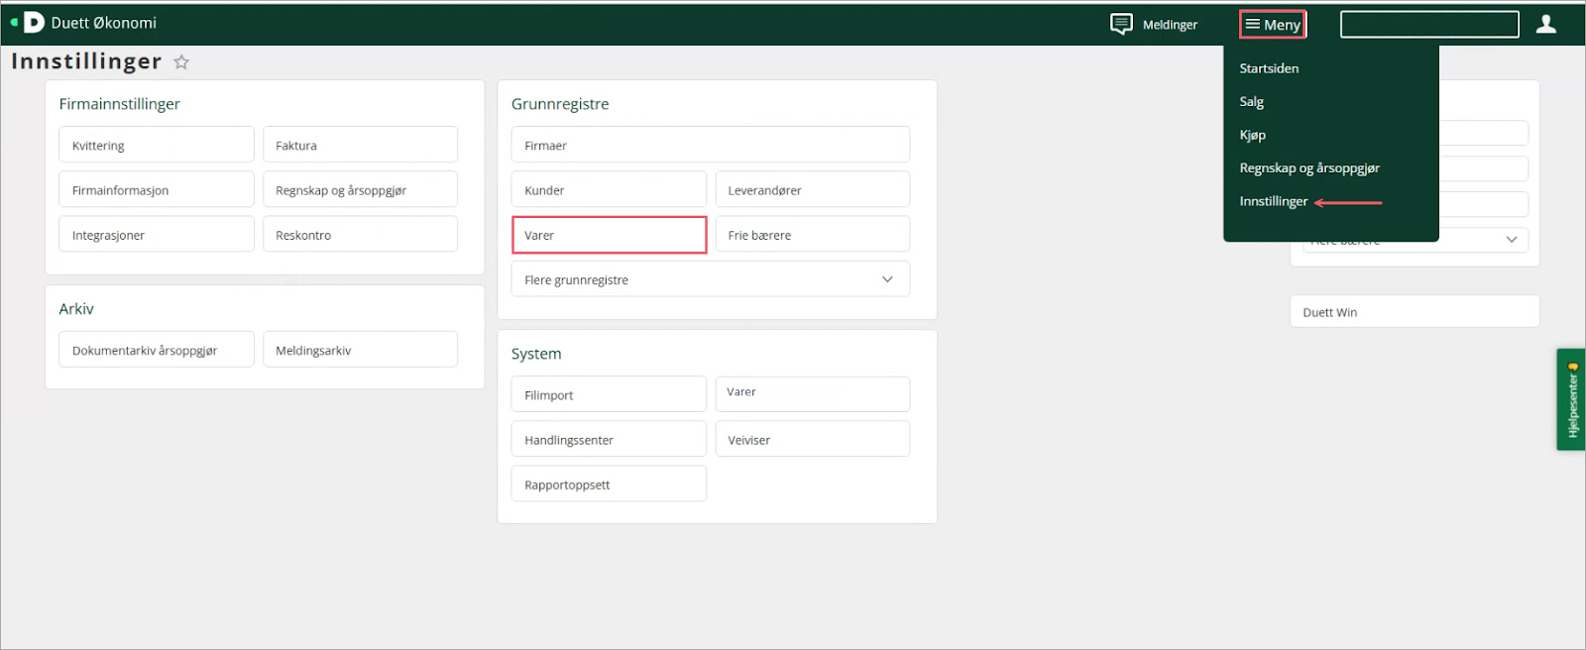1586x650 pixels.
Task: Open the Kunder register
Action: coord(609,189)
